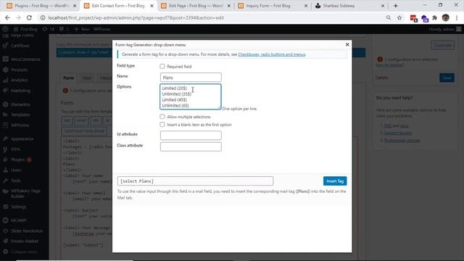Screen dimensions: 464x261
Task: Click the red extension icon in toolbar
Action: (414, 18)
